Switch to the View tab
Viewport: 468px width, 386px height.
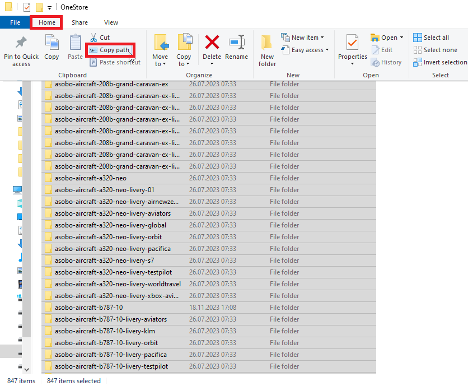(x=111, y=22)
